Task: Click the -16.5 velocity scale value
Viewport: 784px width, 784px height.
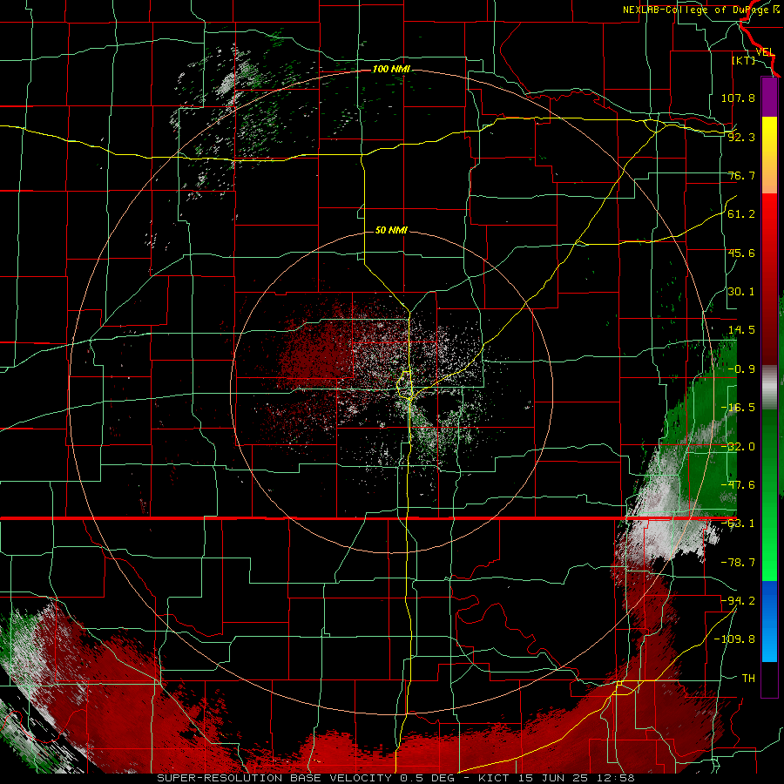Action: point(738,408)
